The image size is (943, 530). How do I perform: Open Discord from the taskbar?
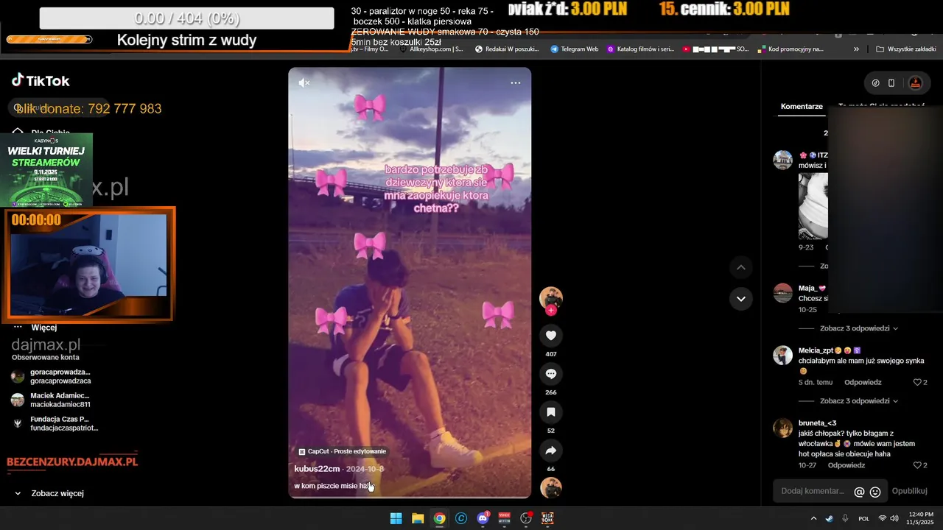(483, 518)
